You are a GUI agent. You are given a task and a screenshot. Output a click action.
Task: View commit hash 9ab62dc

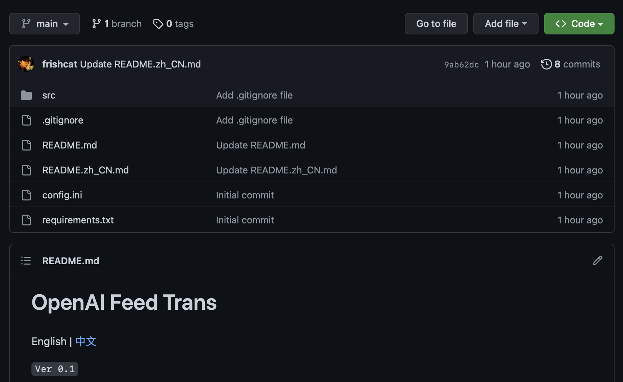pos(461,64)
